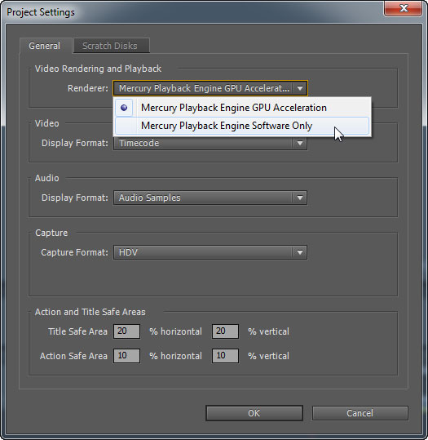Select the General tab

click(x=45, y=46)
